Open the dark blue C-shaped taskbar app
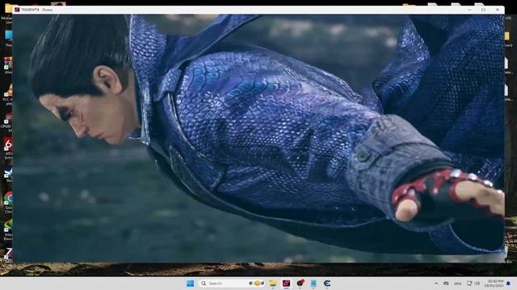This screenshot has height=290, width=517. [x=327, y=284]
